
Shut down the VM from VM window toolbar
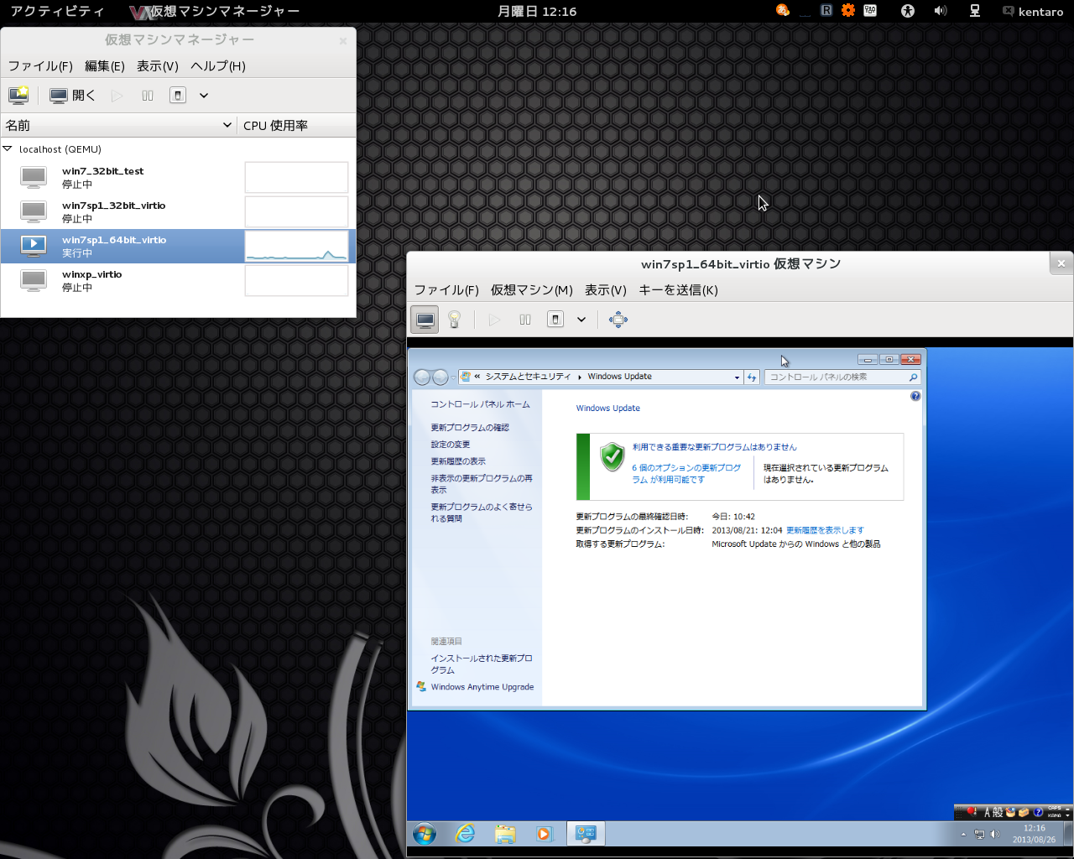coord(555,320)
